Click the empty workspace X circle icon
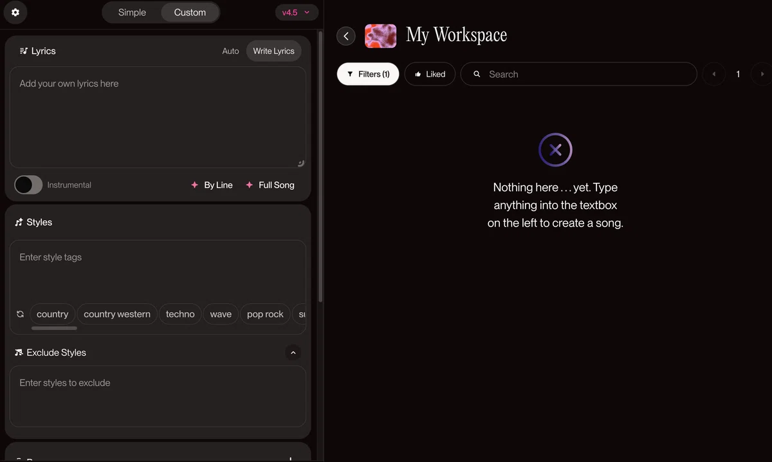 coord(555,150)
